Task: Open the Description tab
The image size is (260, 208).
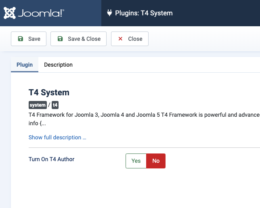Action: click(58, 65)
